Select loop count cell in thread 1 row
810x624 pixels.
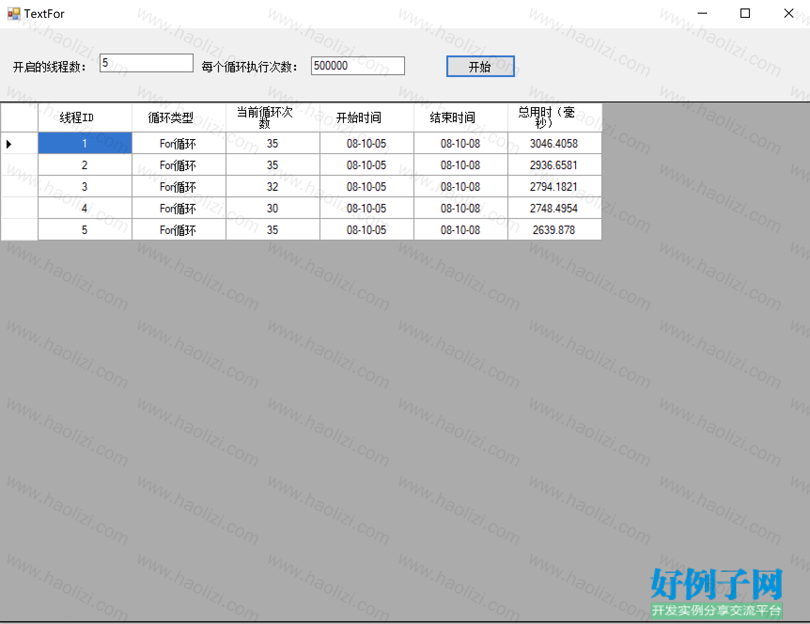coord(273,143)
